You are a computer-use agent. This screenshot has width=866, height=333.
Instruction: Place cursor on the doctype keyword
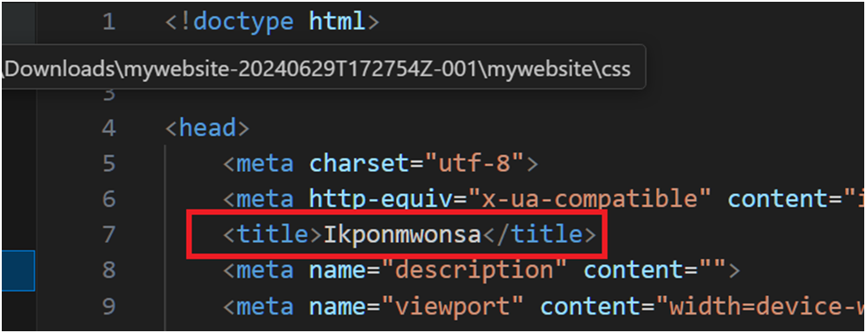[x=243, y=23]
